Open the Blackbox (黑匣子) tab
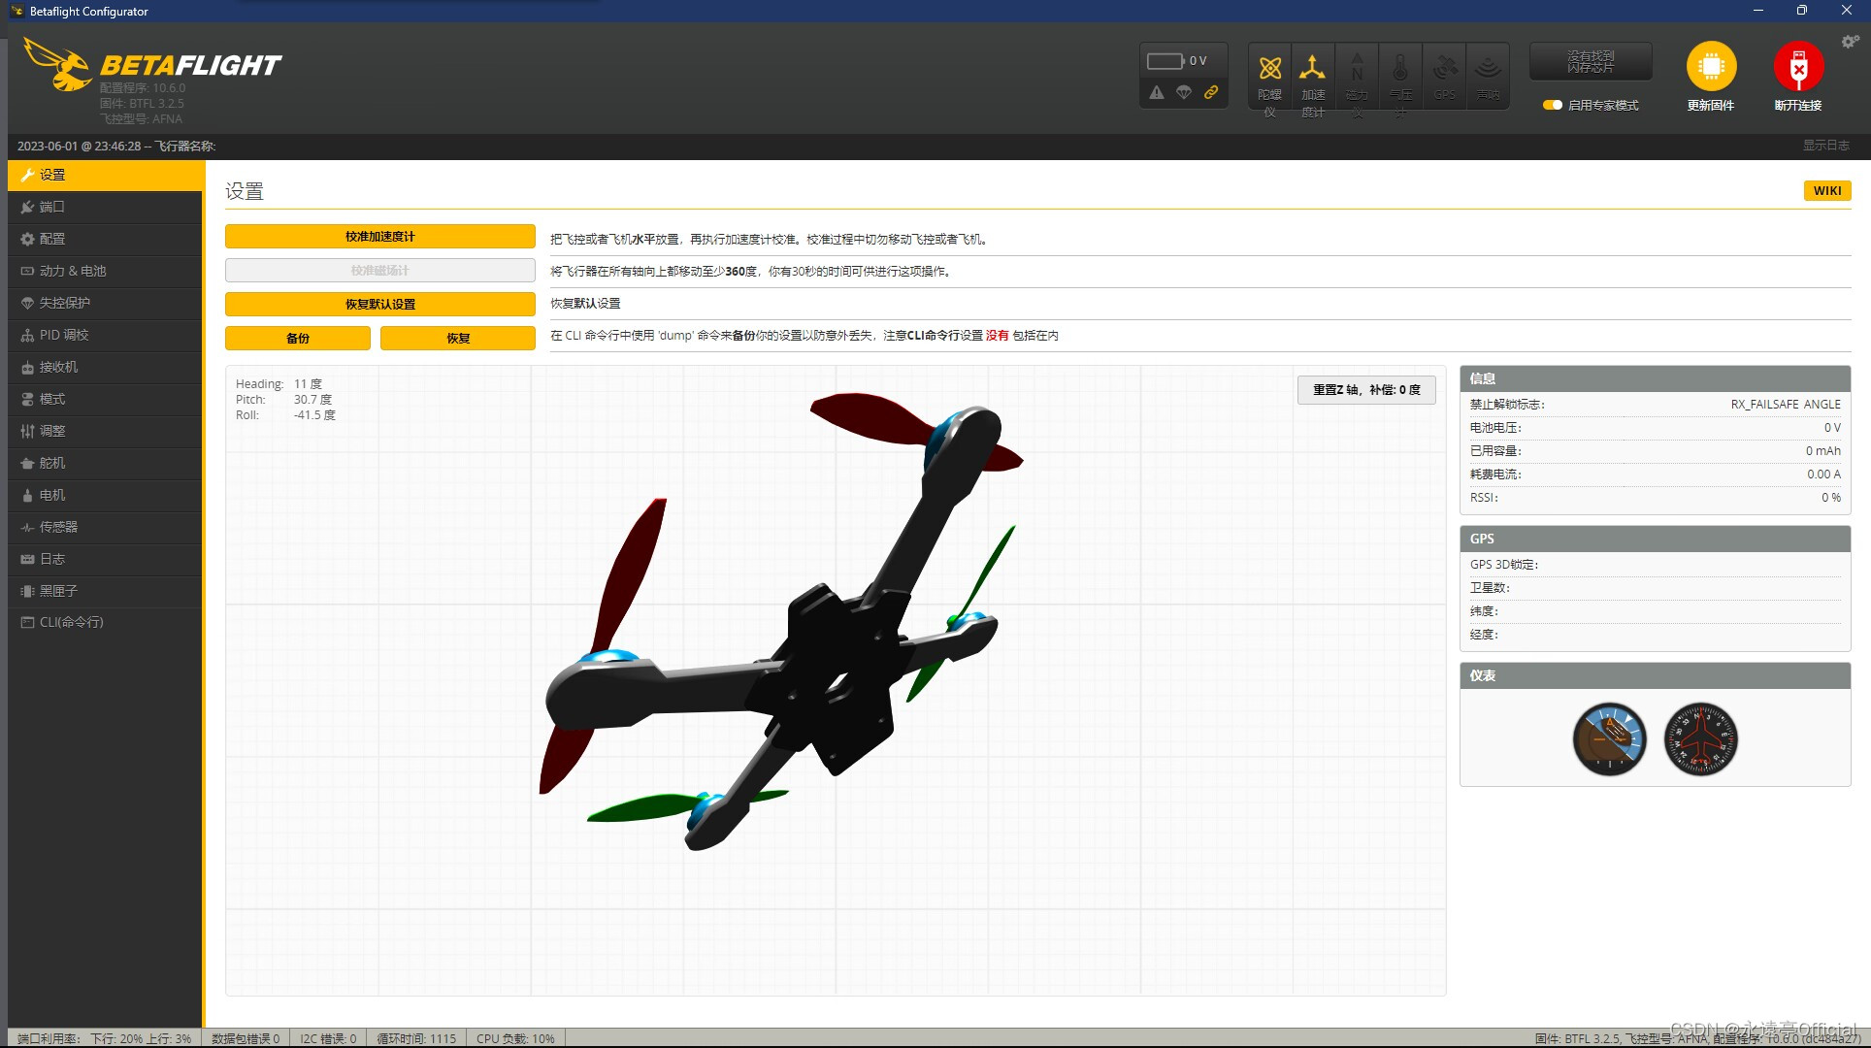 (58, 591)
